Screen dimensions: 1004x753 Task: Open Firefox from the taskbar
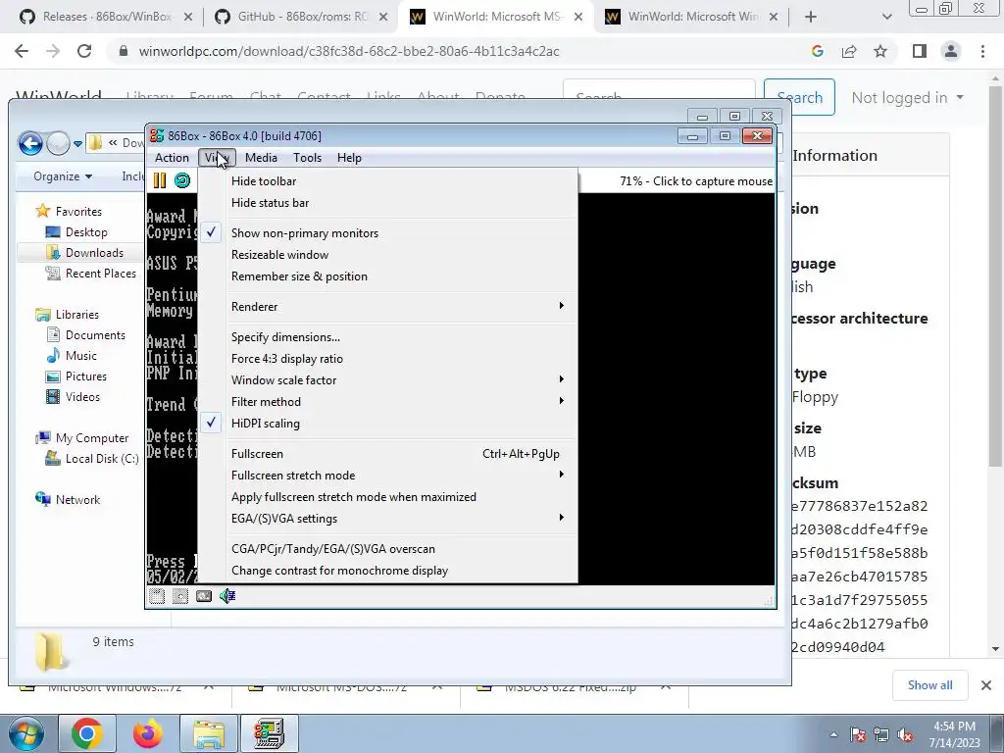tap(148, 733)
